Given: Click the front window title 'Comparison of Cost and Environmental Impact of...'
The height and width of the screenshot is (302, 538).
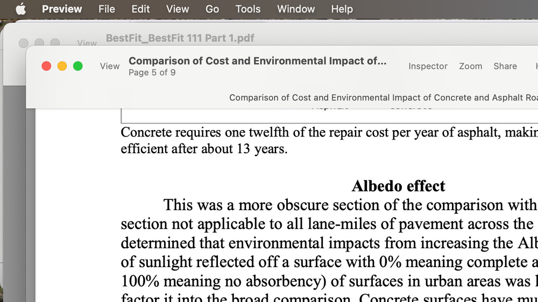Looking at the screenshot, I should click(x=257, y=61).
